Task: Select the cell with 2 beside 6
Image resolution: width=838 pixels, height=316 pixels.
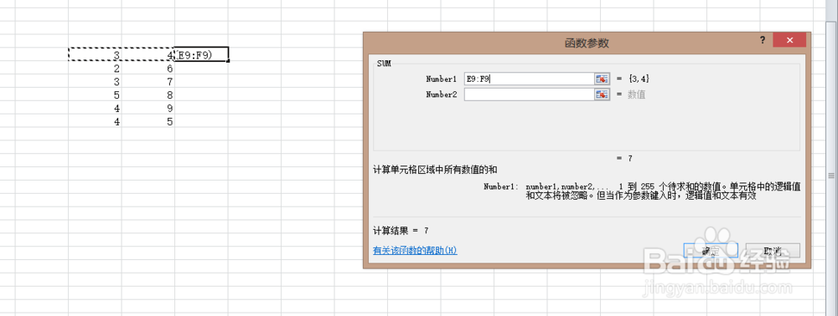Action: [96, 69]
